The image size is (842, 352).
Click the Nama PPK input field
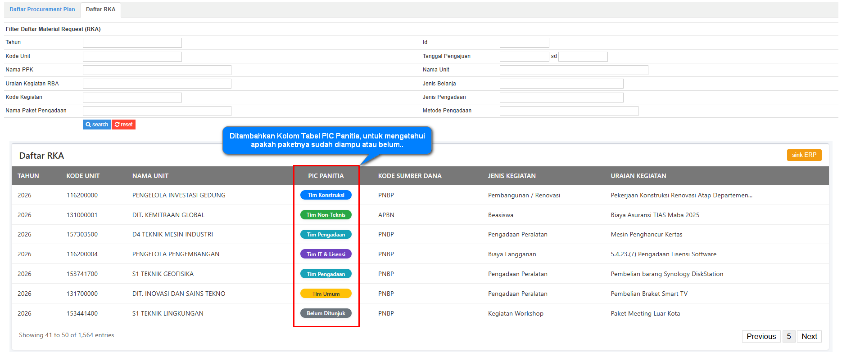click(157, 70)
